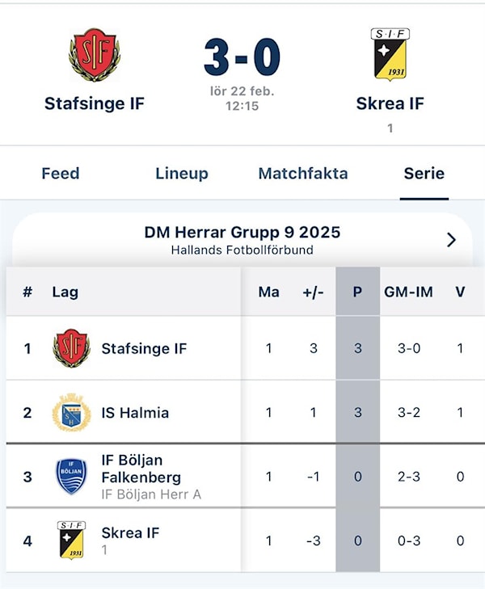
Task: Open the Lineup tab
Action: coord(182,173)
